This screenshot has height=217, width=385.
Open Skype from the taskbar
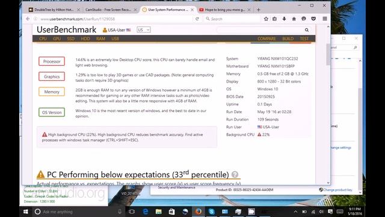pos(212,212)
